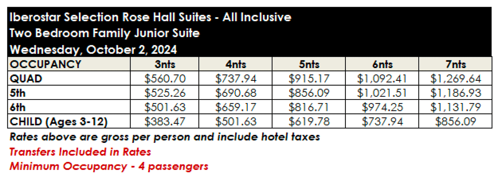Screen dimensions: 502x175
Task: Click the red Transfers Included in Rates note
Action: (80, 152)
